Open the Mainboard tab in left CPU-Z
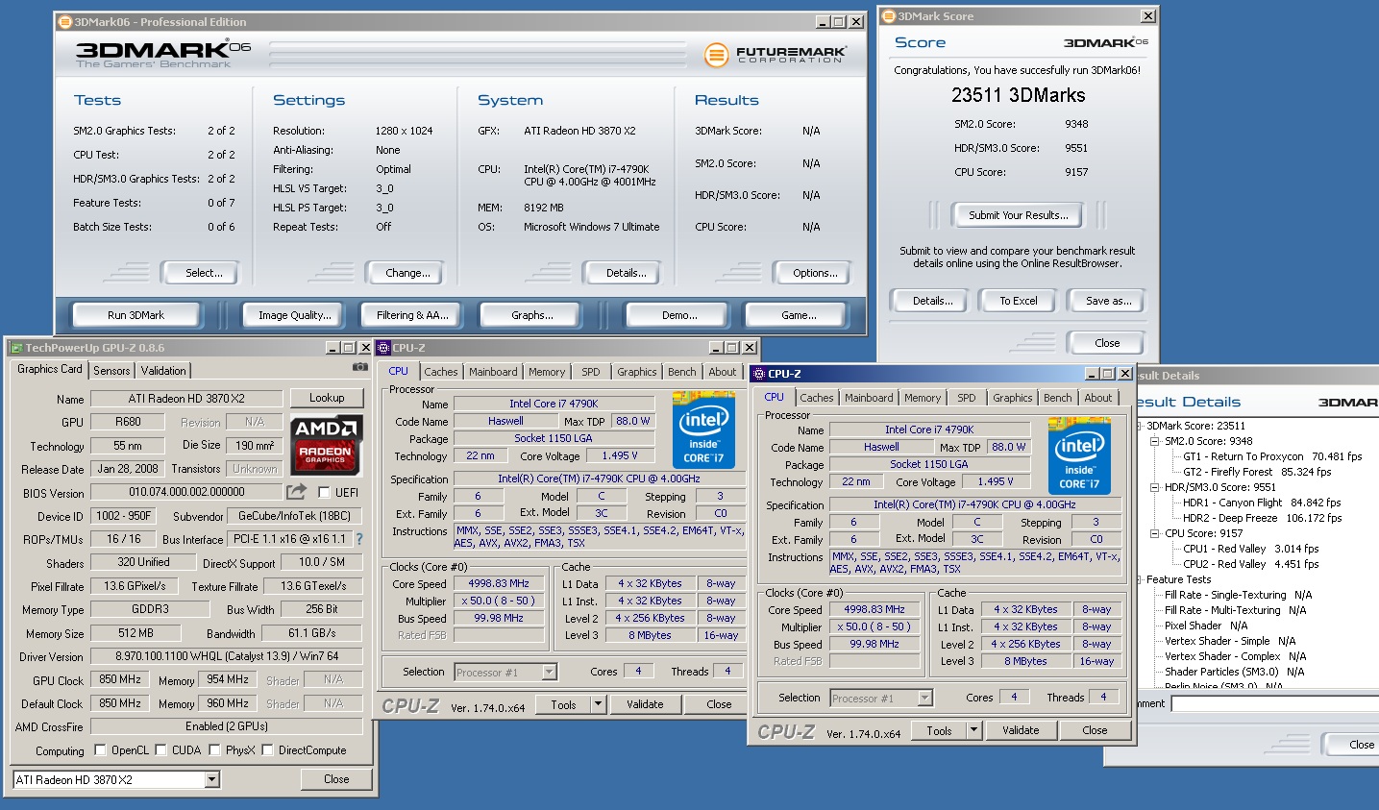The height and width of the screenshot is (810, 1379). tap(493, 372)
